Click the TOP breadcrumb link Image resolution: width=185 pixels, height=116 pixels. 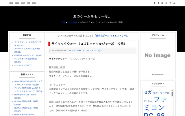click(x=64, y=22)
